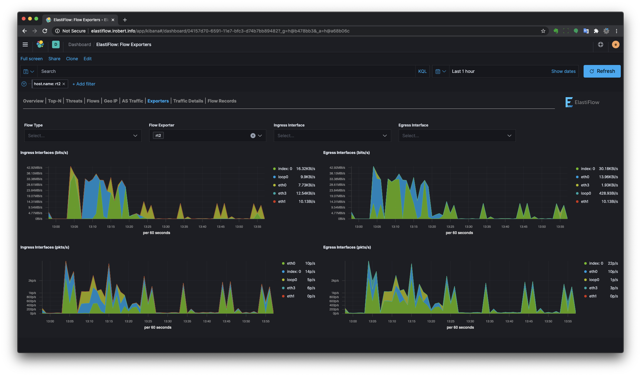Viewport: 641px width, 376px height.
Task: Open the calendar quick time picker
Action: pyautogui.click(x=440, y=71)
